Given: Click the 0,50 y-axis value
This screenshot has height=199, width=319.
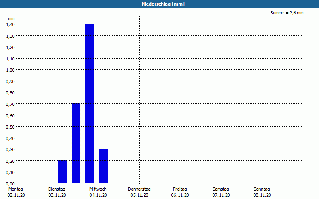Looking at the screenshot, I should click(x=10, y=127).
